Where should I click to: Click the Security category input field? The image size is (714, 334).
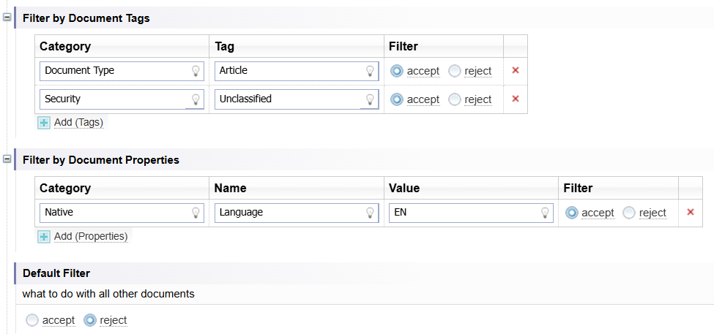click(x=114, y=99)
